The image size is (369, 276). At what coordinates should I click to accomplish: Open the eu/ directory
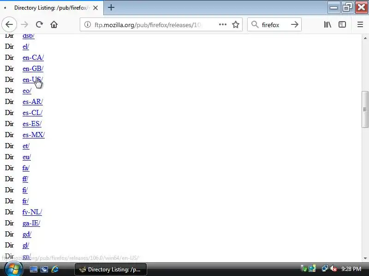27,157
